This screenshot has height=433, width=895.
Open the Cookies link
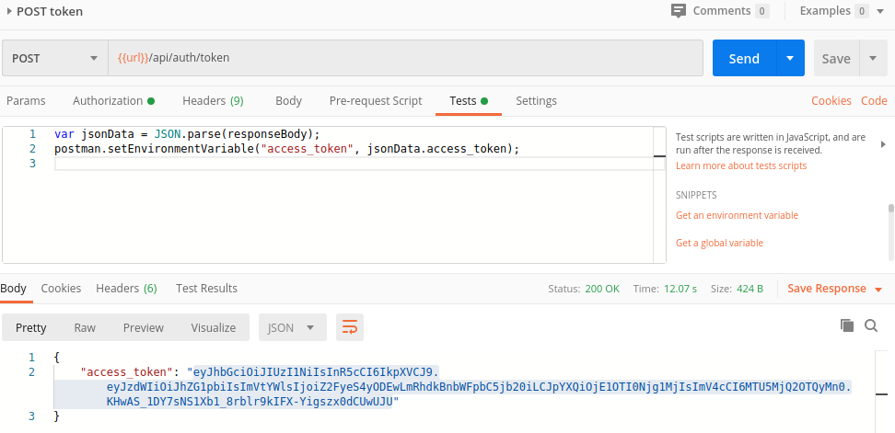click(831, 101)
